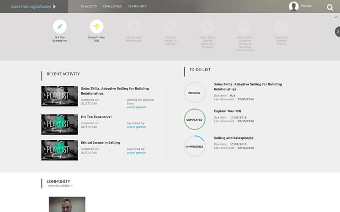Click Due date N/A for Adaptive Selling

(233, 95)
